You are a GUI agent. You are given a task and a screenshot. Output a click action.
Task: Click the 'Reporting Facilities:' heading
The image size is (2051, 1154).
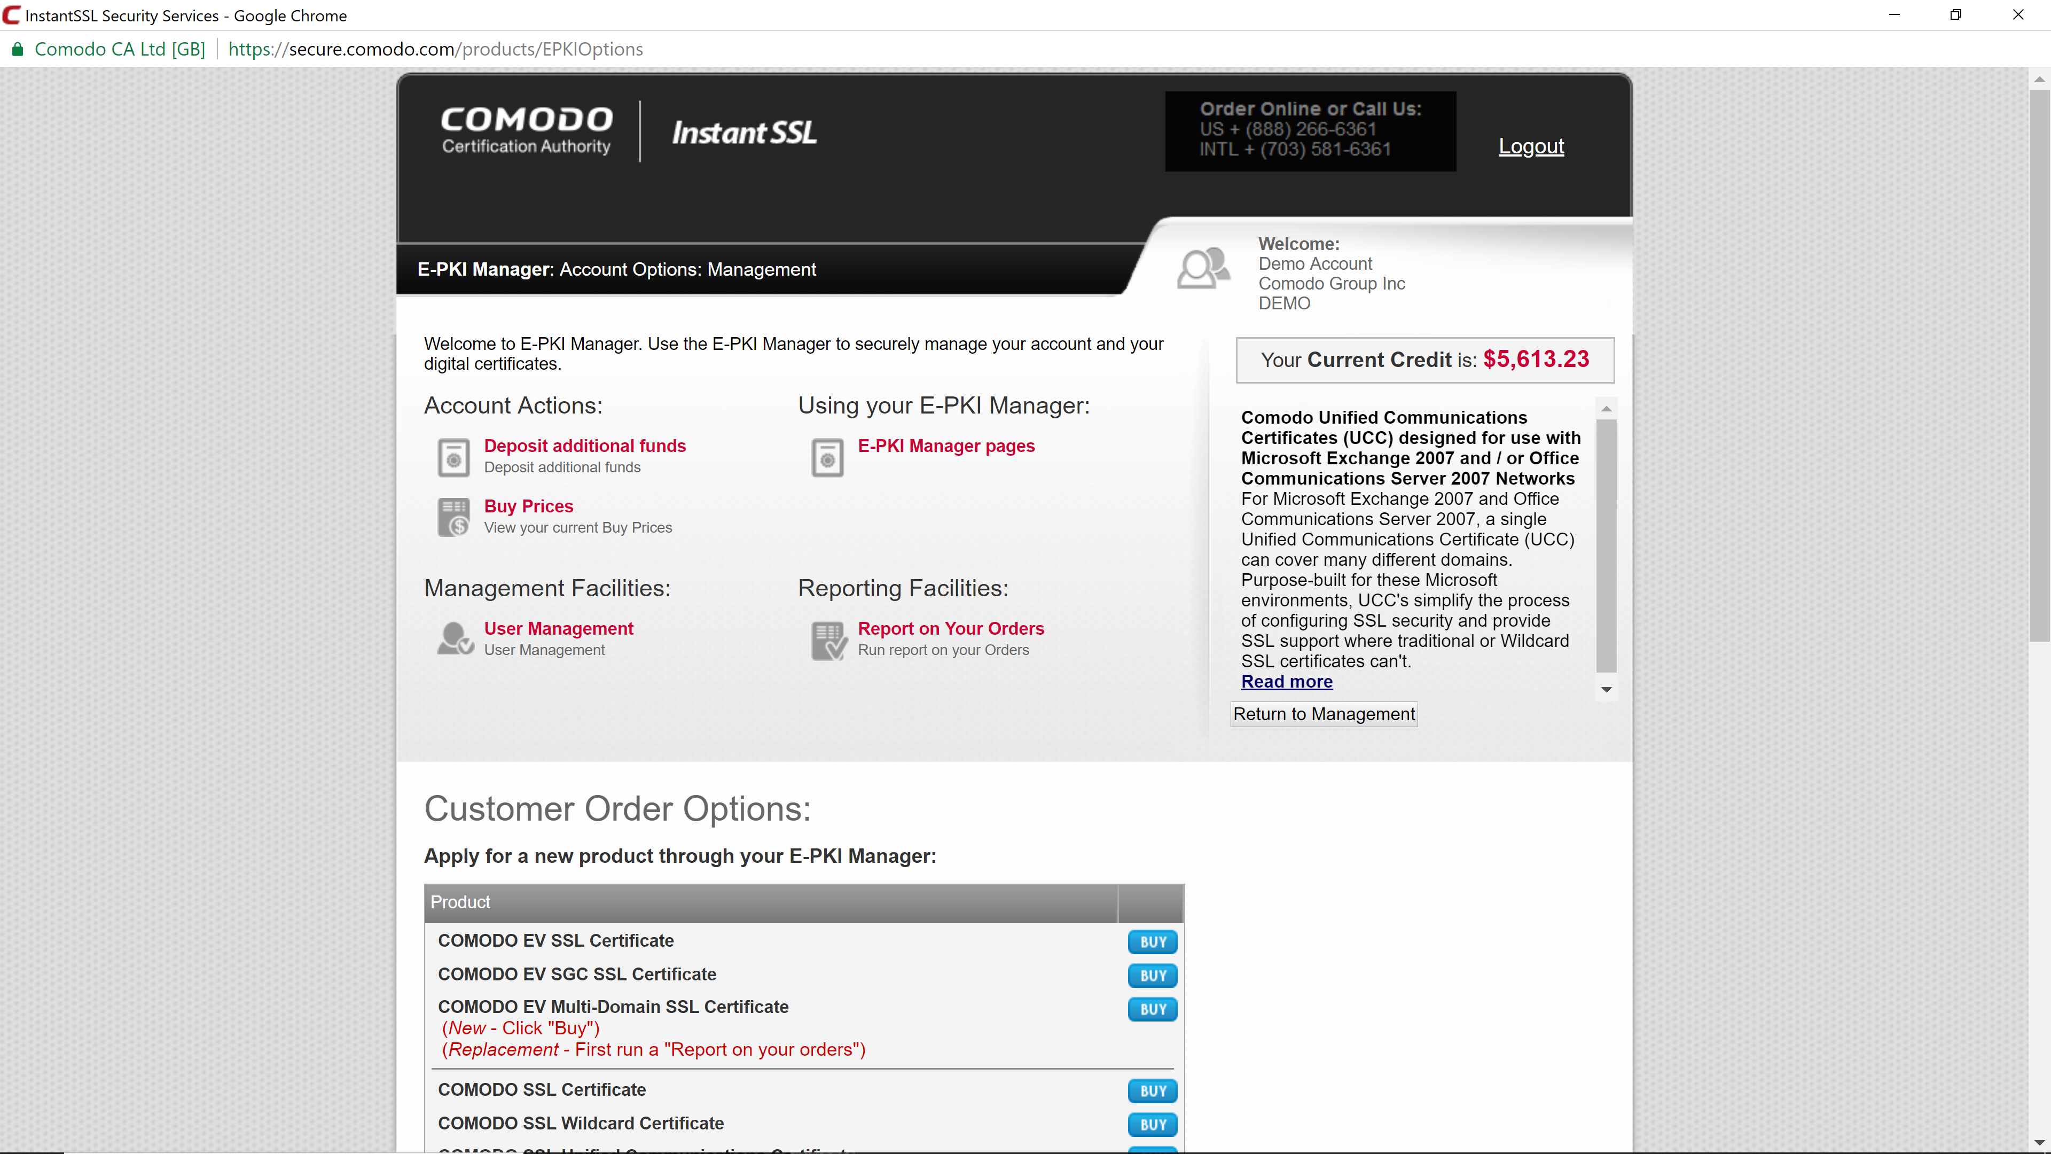coord(903,588)
